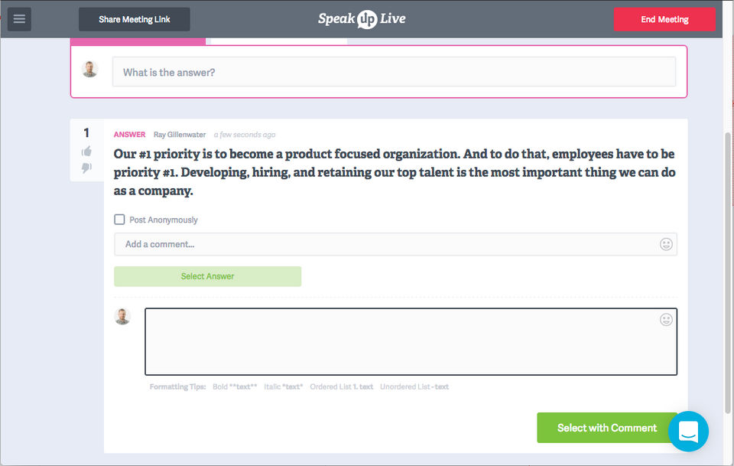Click the avatar beside the answer input

pos(90,70)
